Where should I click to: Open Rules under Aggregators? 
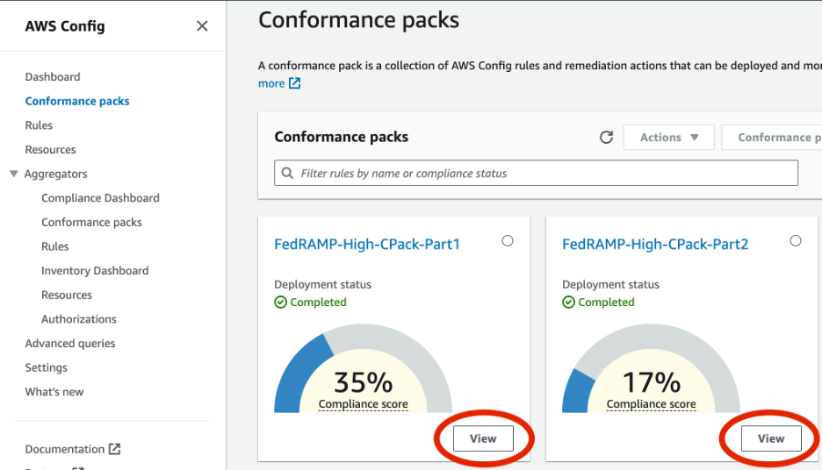(55, 246)
